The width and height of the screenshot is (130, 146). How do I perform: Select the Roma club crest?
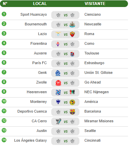(x=72, y=34)
